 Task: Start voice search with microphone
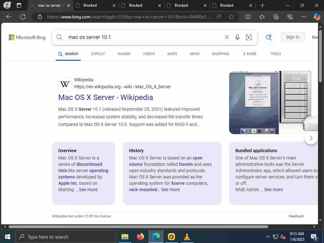237,37
